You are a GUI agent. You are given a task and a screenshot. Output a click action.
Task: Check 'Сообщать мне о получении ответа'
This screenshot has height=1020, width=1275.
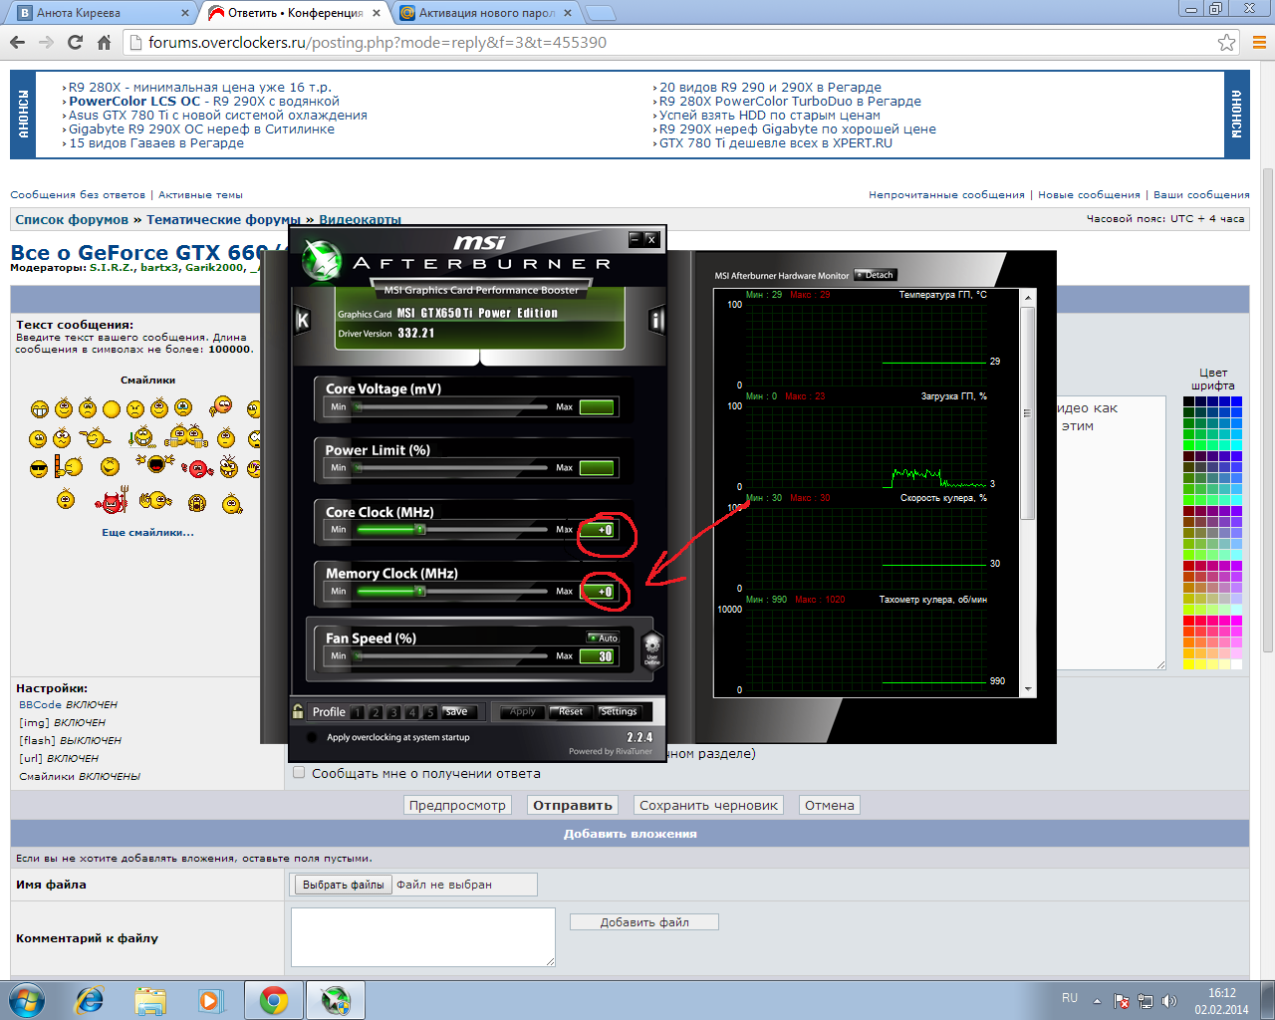(299, 773)
